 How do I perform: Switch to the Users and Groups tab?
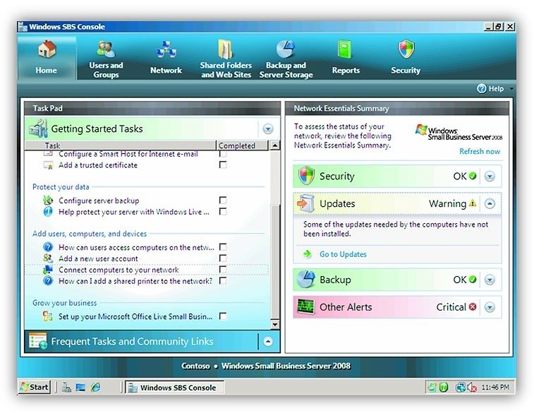[106, 59]
